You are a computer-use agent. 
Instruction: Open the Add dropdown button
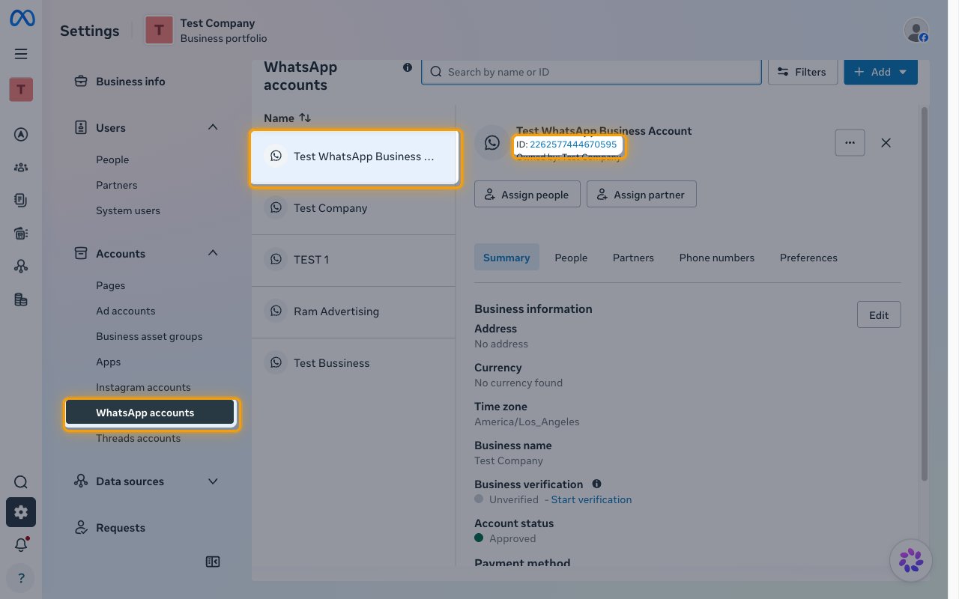click(x=880, y=72)
